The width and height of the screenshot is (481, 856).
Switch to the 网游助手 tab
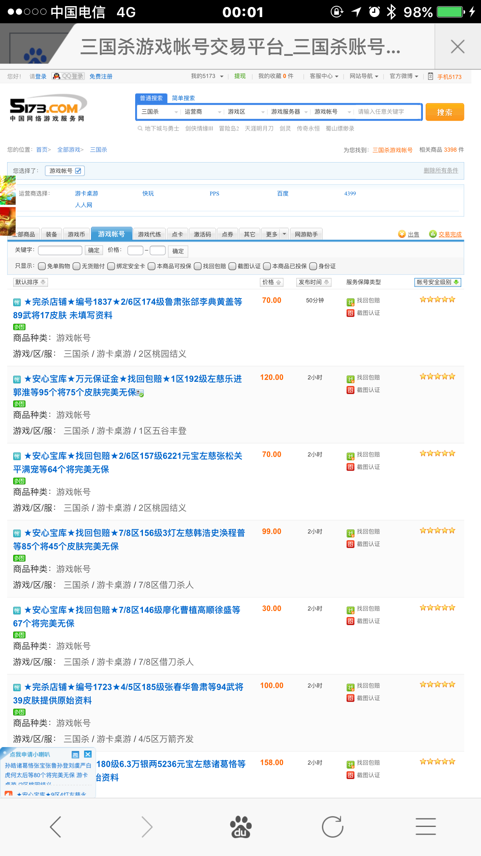tap(306, 234)
